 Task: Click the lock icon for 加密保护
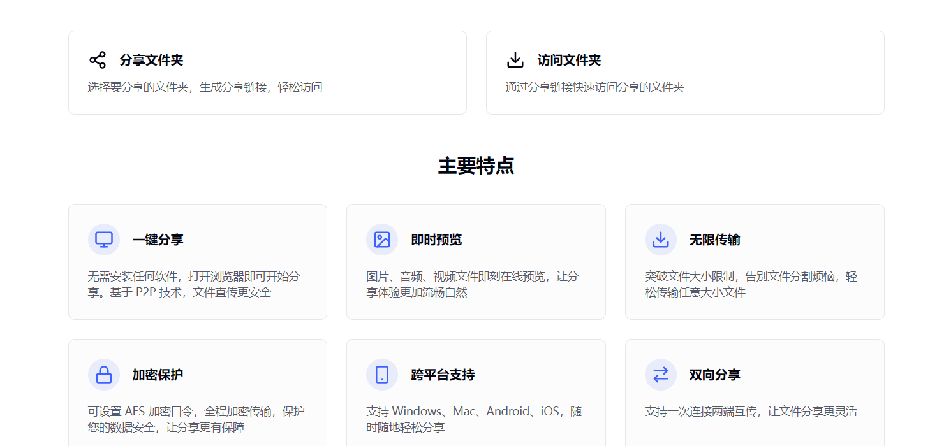(x=104, y=375)
